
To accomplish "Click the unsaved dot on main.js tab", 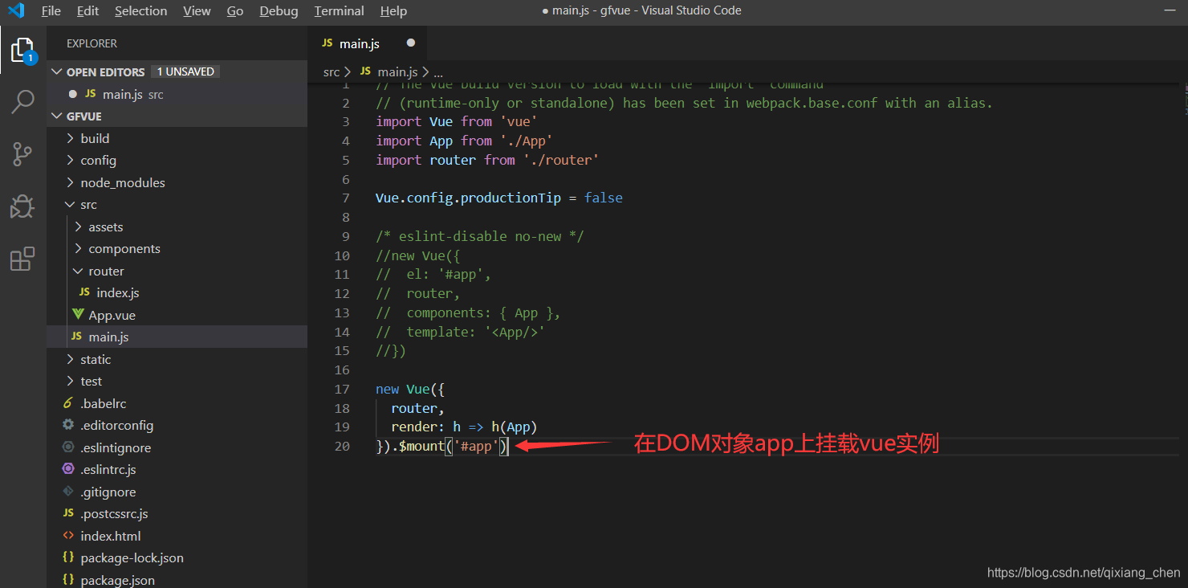I will pyautogui.click(x=411, y=43).
